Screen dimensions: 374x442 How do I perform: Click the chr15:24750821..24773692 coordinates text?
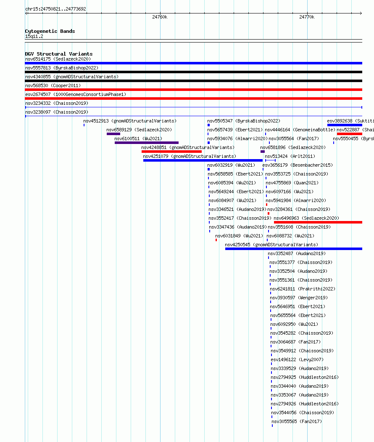coord(55,9)
